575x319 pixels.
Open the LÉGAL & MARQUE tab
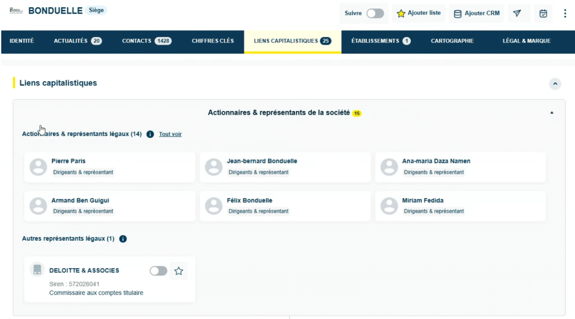pyautogui.click(x=527, y=41)
